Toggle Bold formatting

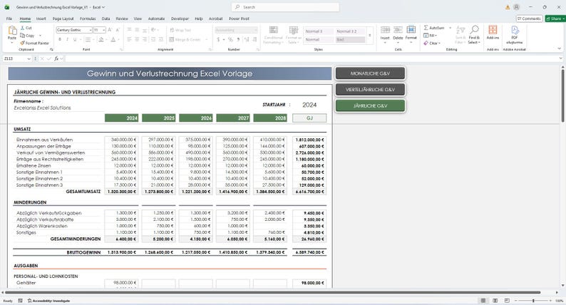pos(60,39)
